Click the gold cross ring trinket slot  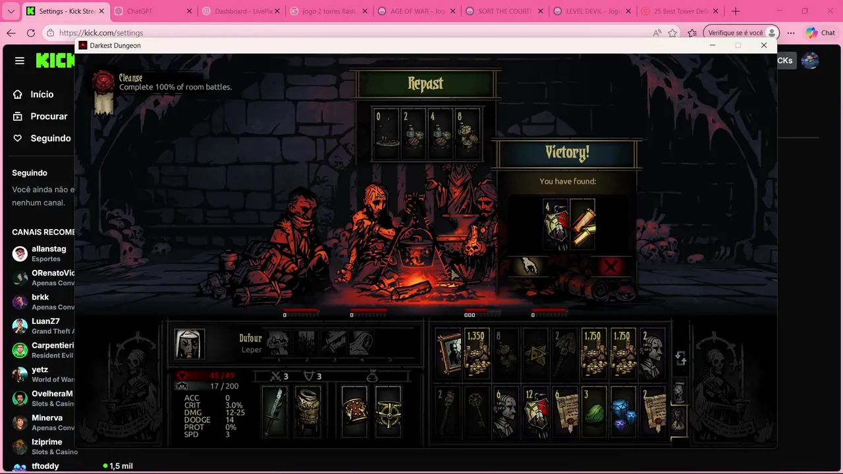tap(389, 411)
